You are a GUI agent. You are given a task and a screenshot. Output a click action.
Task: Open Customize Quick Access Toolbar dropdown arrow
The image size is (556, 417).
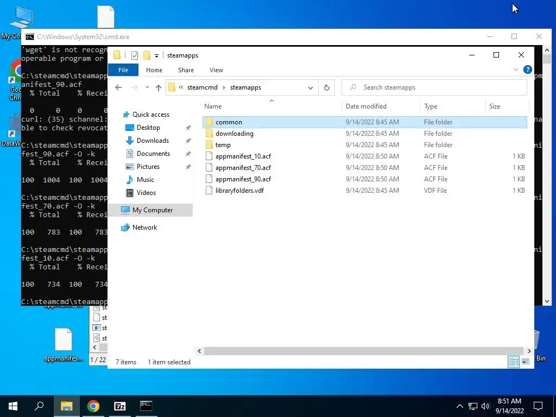(156, 56)
